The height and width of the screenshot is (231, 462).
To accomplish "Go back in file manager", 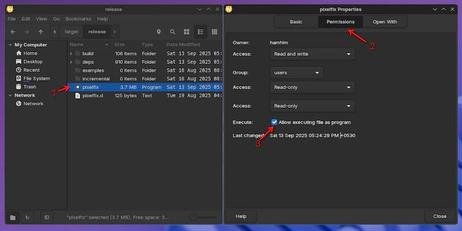I will tap(13, 32).
